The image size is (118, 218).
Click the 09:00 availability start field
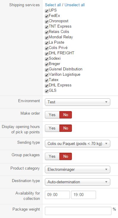[57, 195]
